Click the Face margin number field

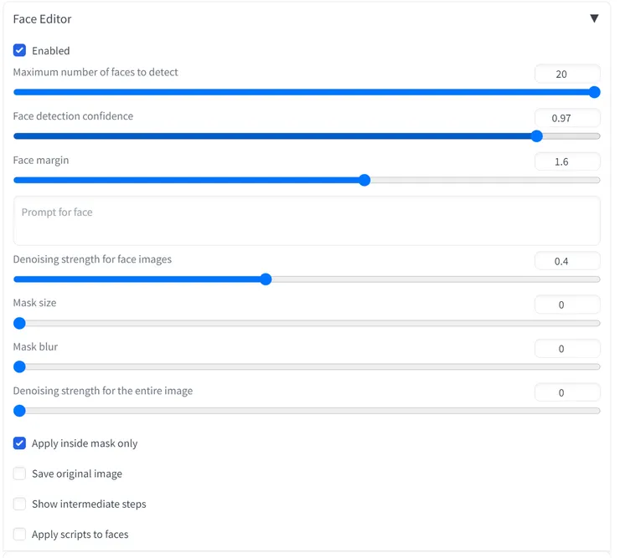coord(567,161)
